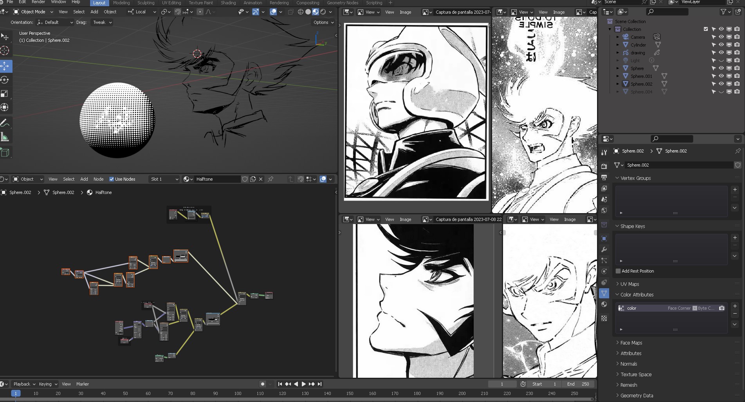Hide the Camera object in viewport
745x402 pixels.
pos(721,37)
